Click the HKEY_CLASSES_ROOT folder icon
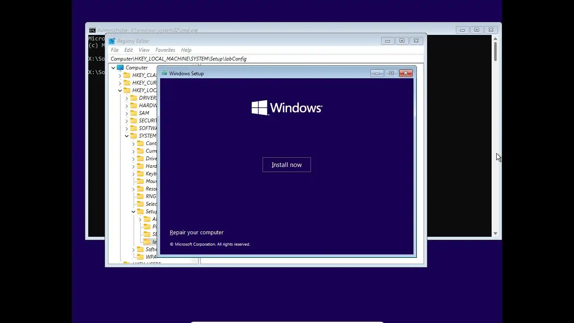The image size is (574, 323). pyautogui.click(x=127, y=75)
